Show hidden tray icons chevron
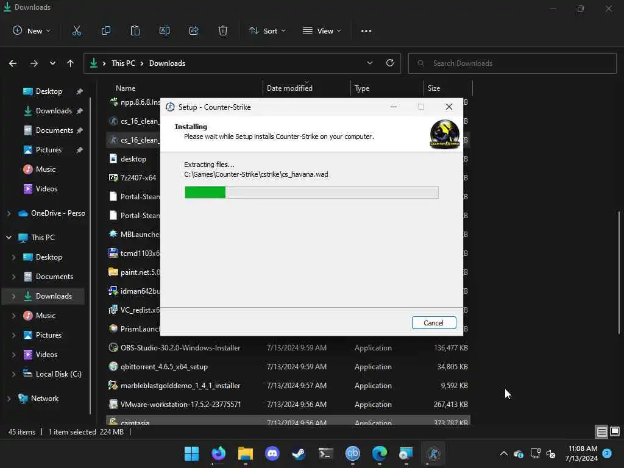The width and height of the screenshot is (624, 468). [x=503, y=453]
